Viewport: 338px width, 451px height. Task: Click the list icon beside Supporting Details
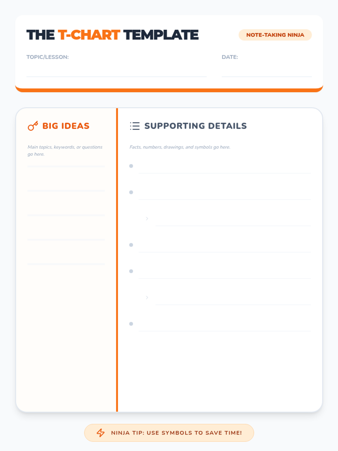pyautogui.click(x=135, y=126)
